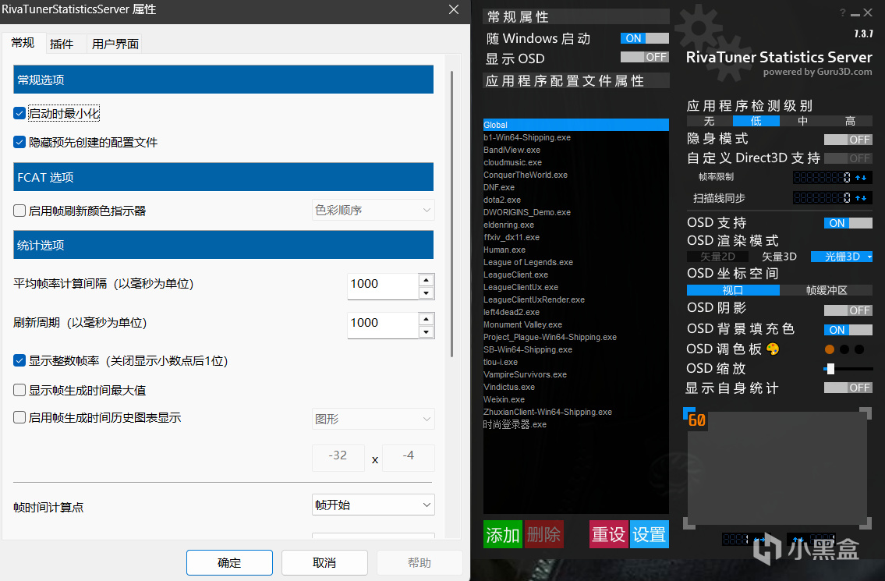Toggle 随 Windows 启动 switch
Image resolution: width=885 pixels, height=581 pixels.
[x=645, y=38]
